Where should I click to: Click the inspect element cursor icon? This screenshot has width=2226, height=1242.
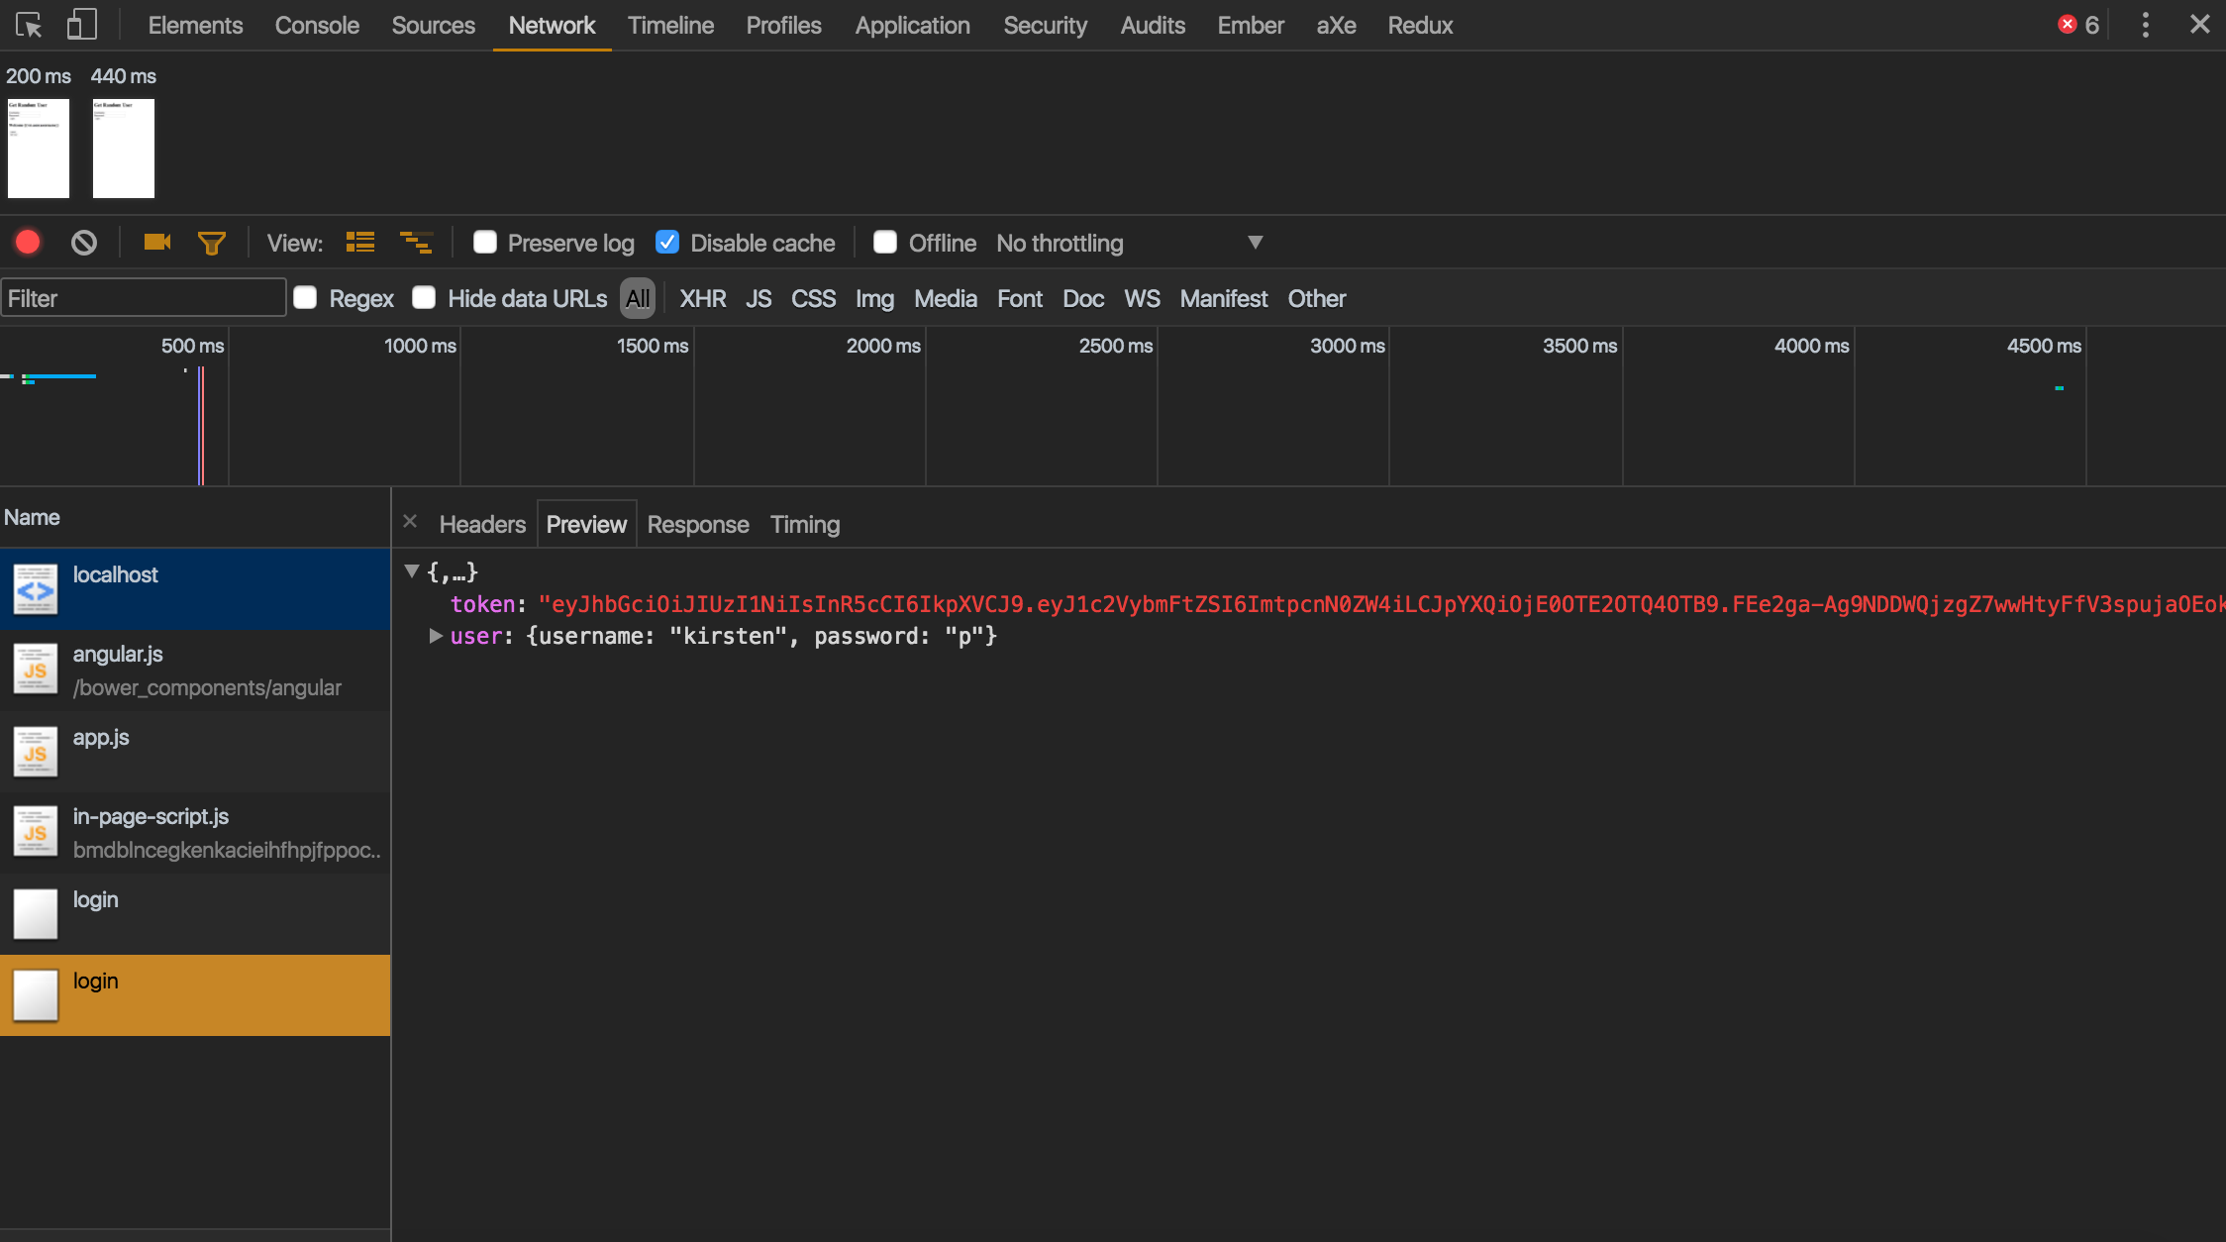click(29, 25)
